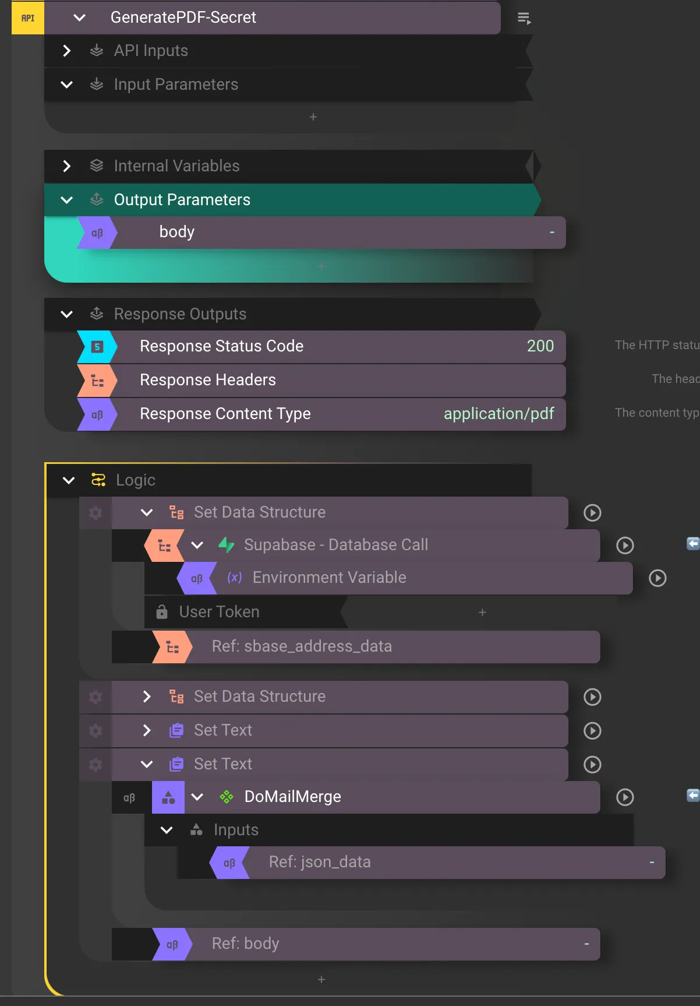The image size is (700, 1006).
Task: Collapse the Output Parameters section
Action: 67,200
